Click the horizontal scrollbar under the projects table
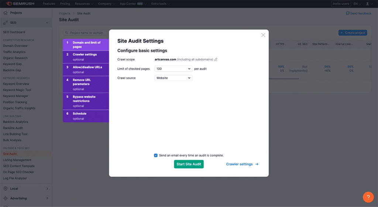 click(x=284, y=79)
